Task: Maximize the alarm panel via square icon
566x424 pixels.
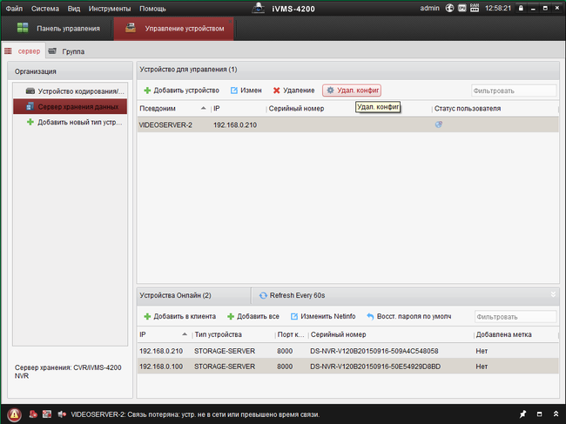Action: tap(539, 414)
